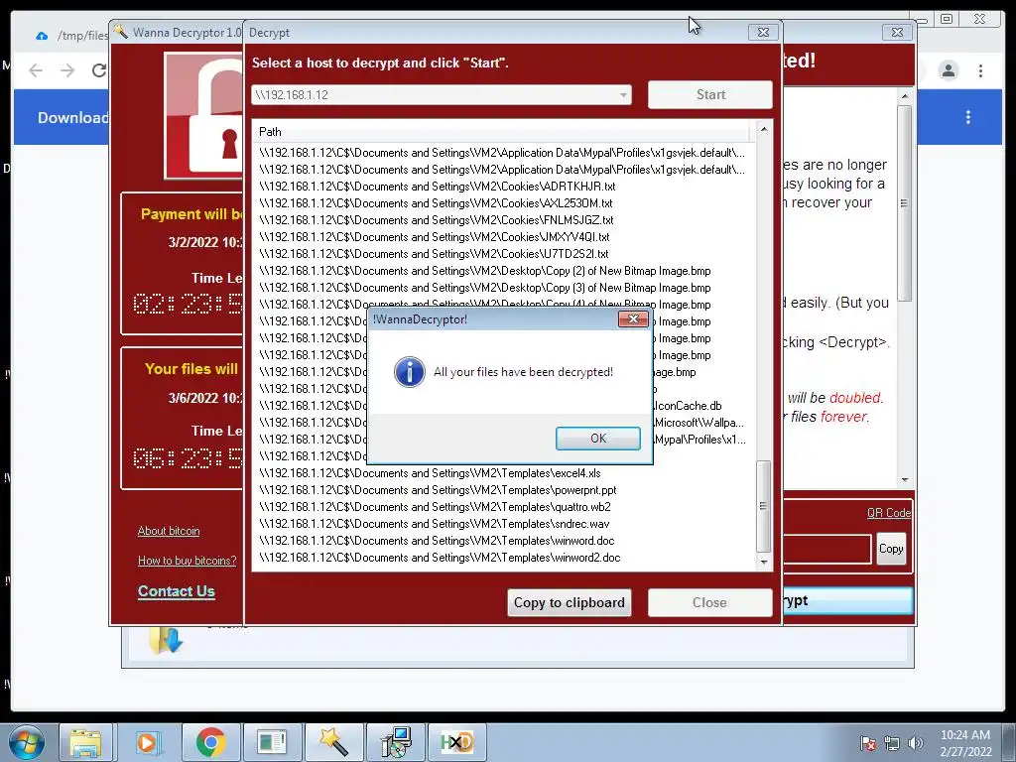Click the blue information icon in the dialog
Viewport: 1016px width, 762px height.
point(410,372)
